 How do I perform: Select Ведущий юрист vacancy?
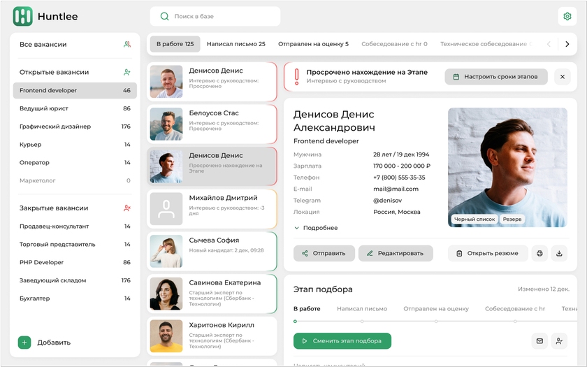75,108
